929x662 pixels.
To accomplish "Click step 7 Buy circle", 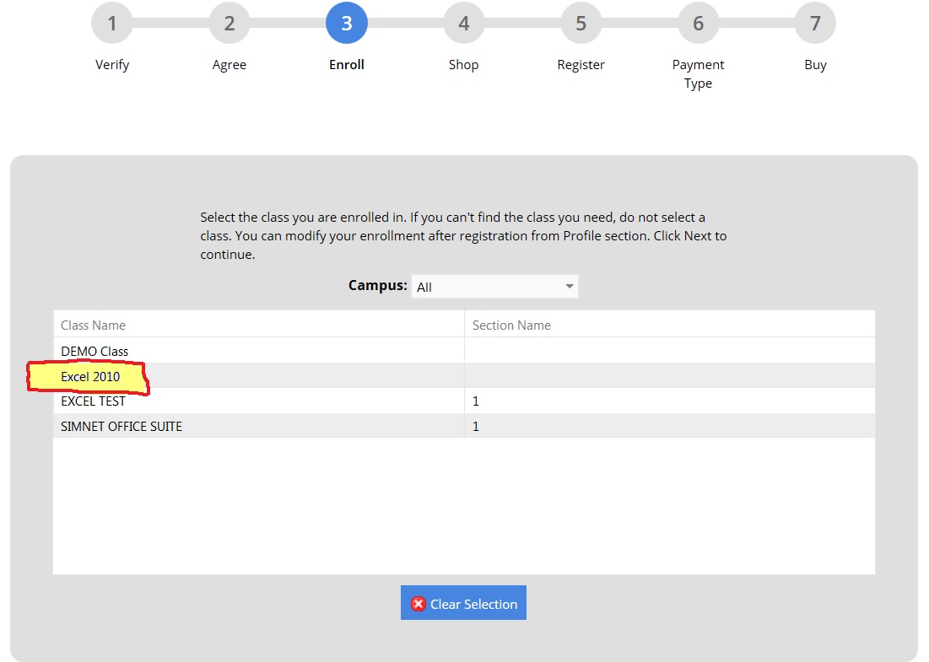I will coord(815,23).
